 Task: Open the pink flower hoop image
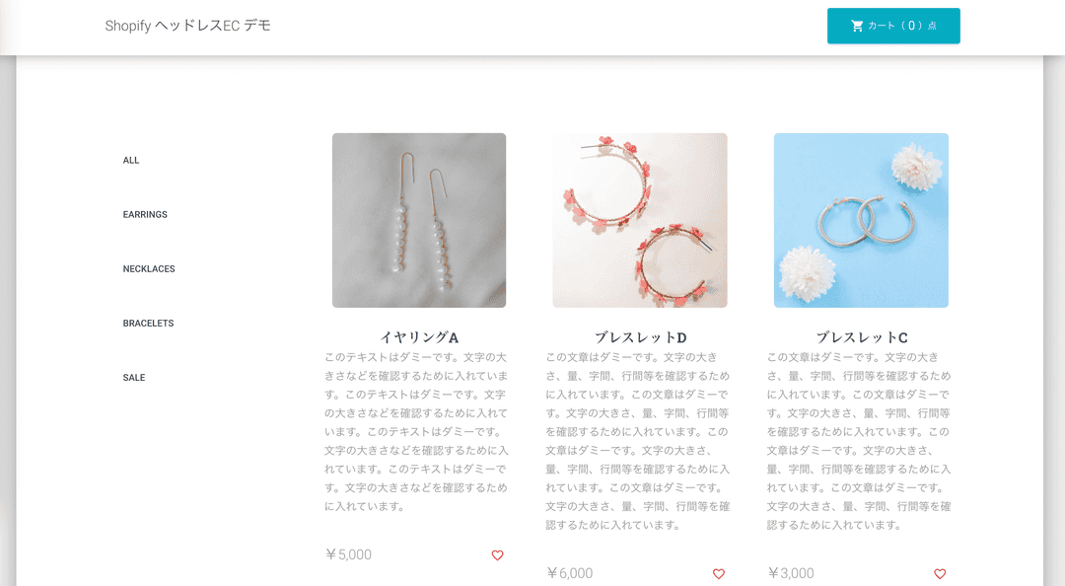pyautogui.click(x=640, y=220)
